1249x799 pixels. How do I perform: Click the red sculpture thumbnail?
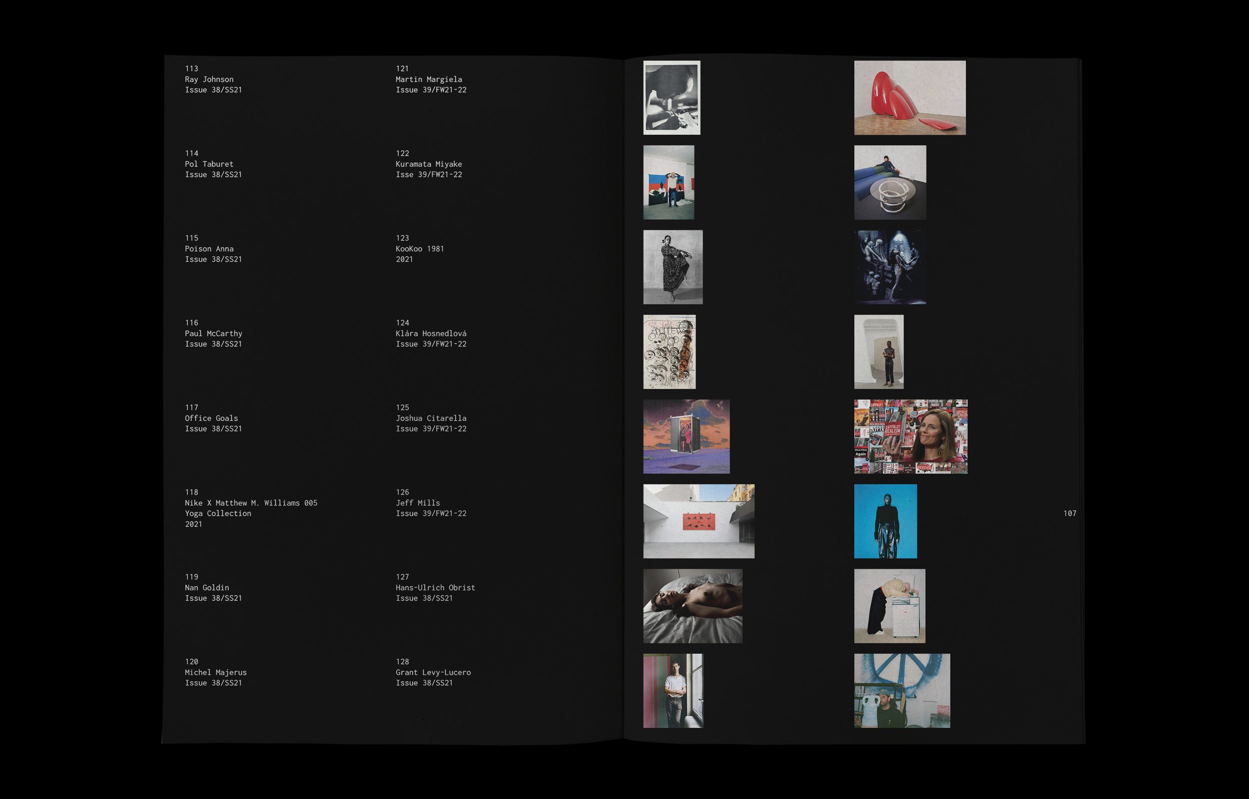coord(909,97)
